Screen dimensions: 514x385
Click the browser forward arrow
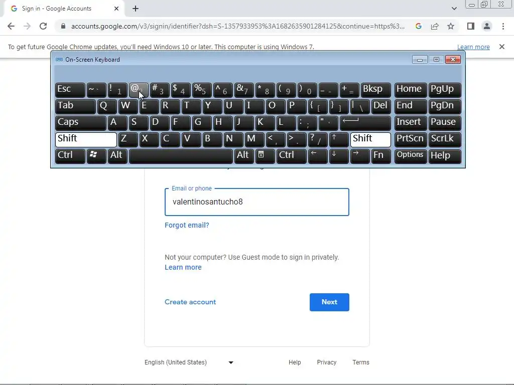[27, 26]
